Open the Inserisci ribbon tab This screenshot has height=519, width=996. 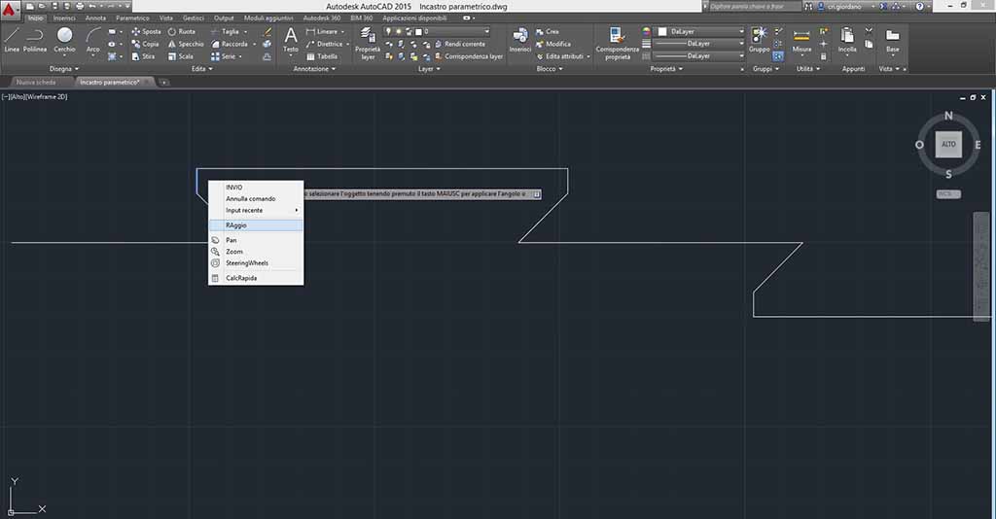[x=64, y=18]
